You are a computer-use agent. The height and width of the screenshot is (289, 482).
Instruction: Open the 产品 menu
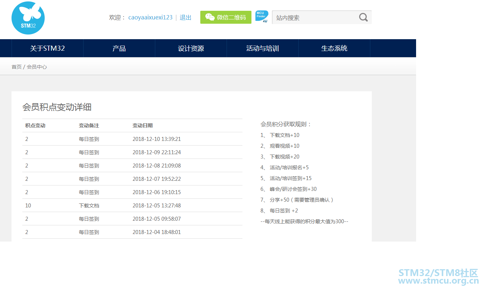tap(119, 48)
